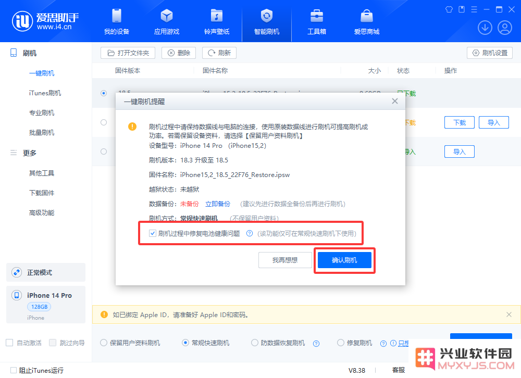This screenshot has height=378, width=521.
Task: Click the iPhone 14 Pro device icon
Action: tap(17, 295)
